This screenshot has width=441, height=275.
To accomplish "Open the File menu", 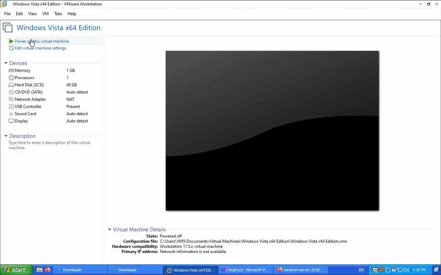I will (7, 14).
